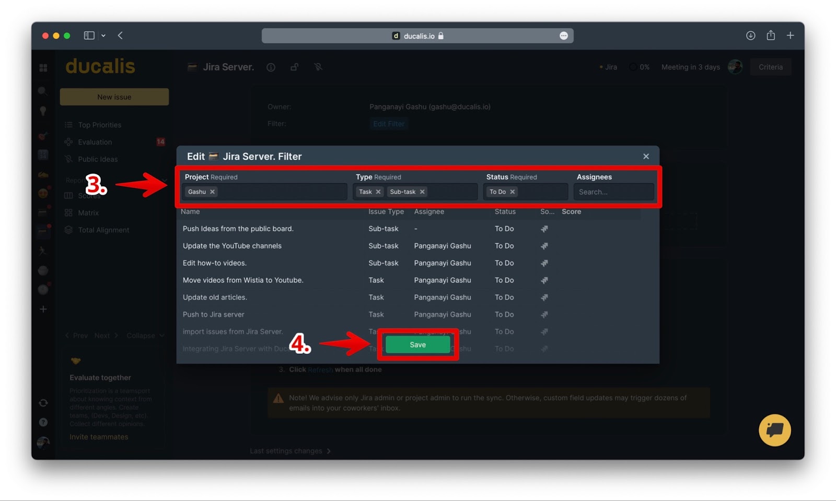The width and height of the screenshot is (836, 501).
Task: Open Public Ideas in sidebar
Action: tap(98, 159)
